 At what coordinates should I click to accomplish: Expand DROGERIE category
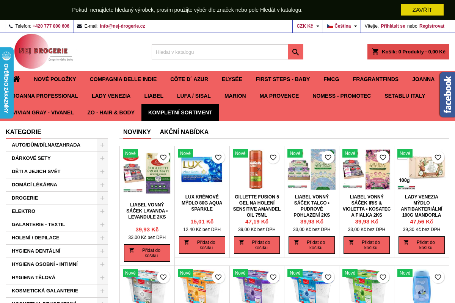[102, 198]
